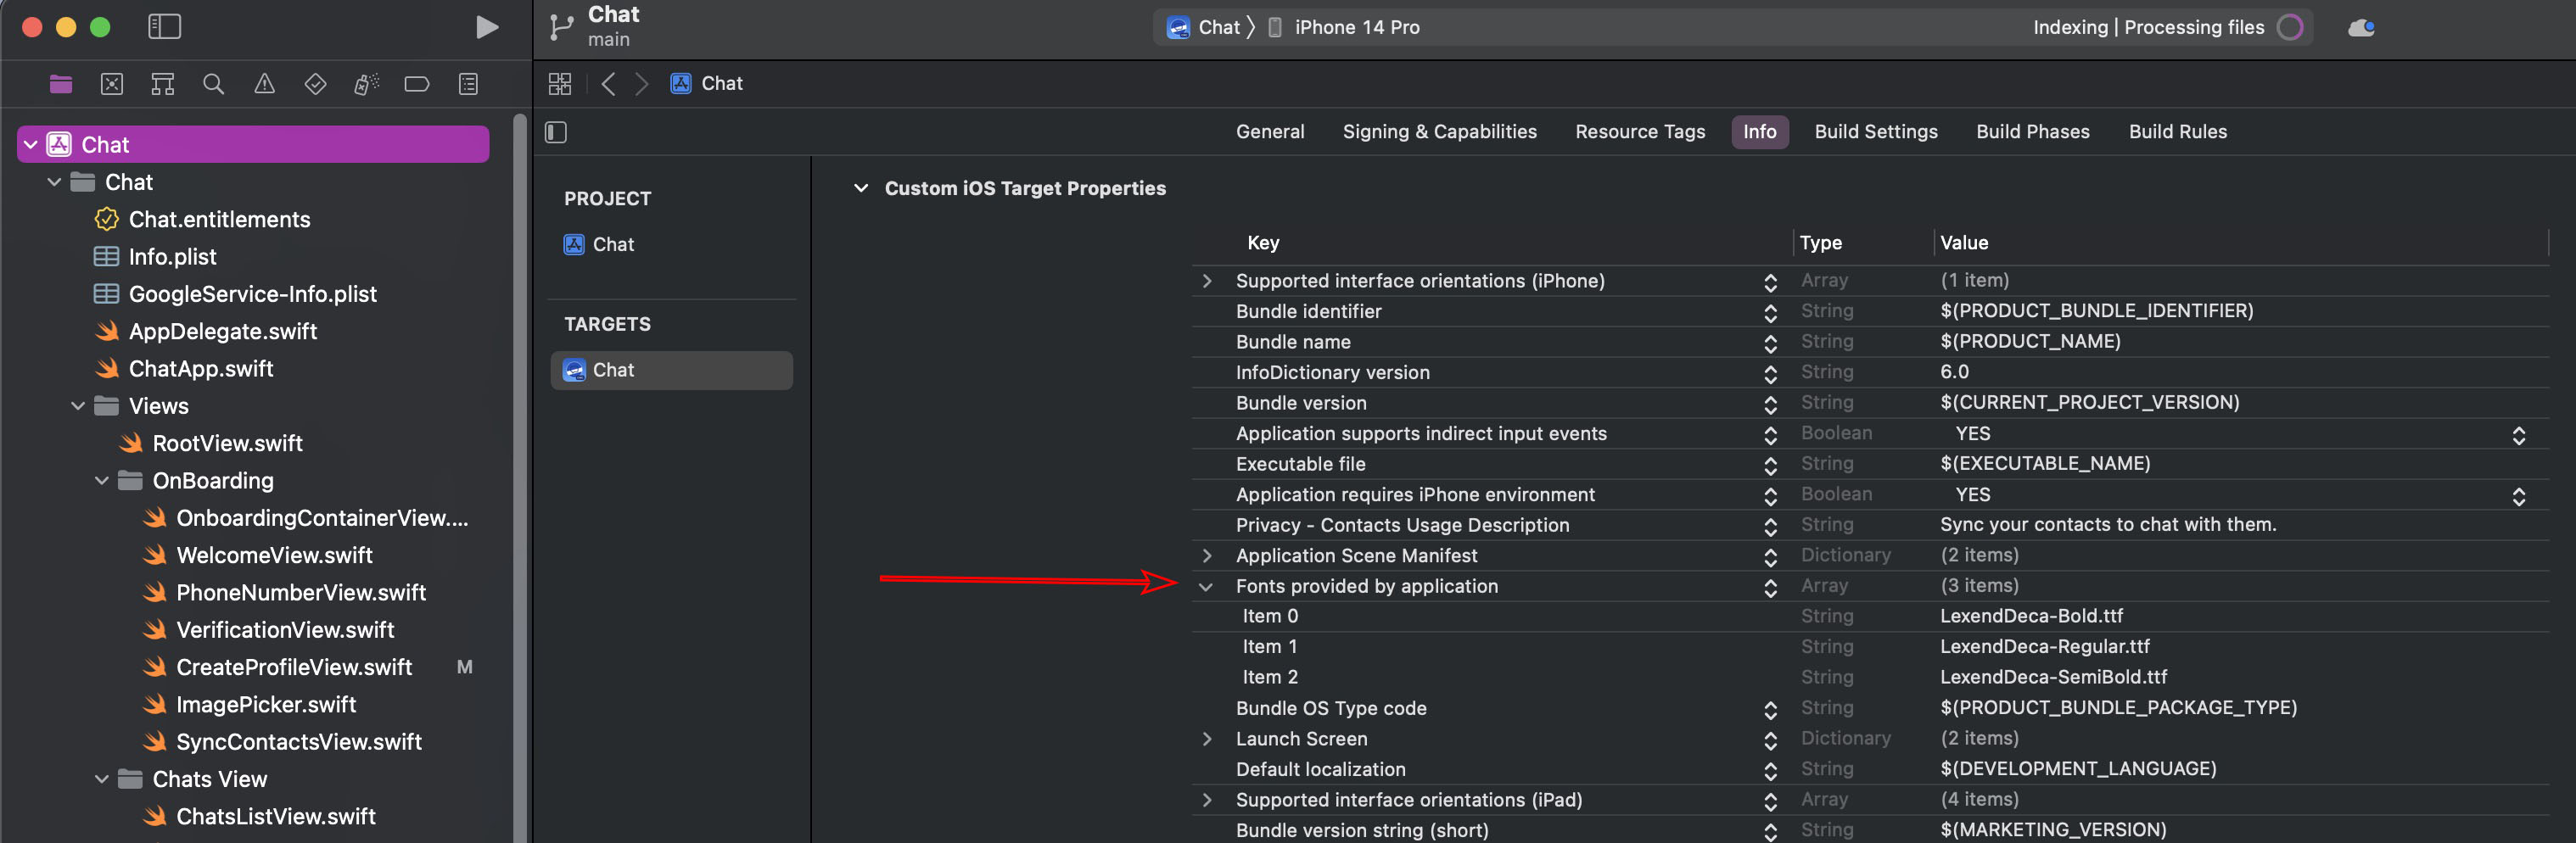Screen dimensions: 2576x843
Task: Change YES value for requires iPhone environment
Action: pos(2519,495)
